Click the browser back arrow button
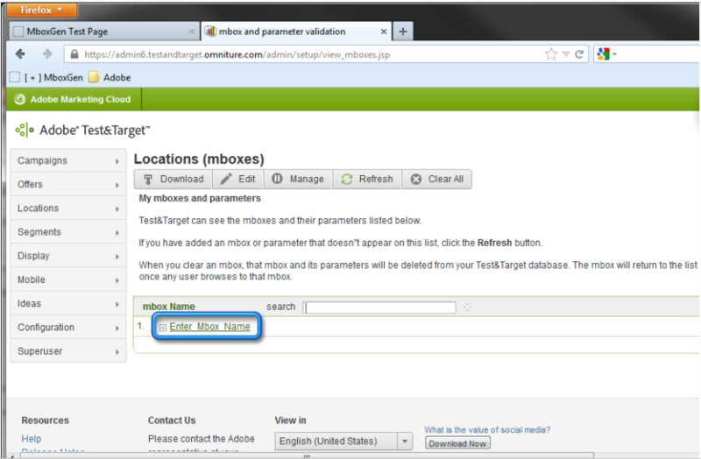Viewport: 701px width, 459px height. coord(21,54)
